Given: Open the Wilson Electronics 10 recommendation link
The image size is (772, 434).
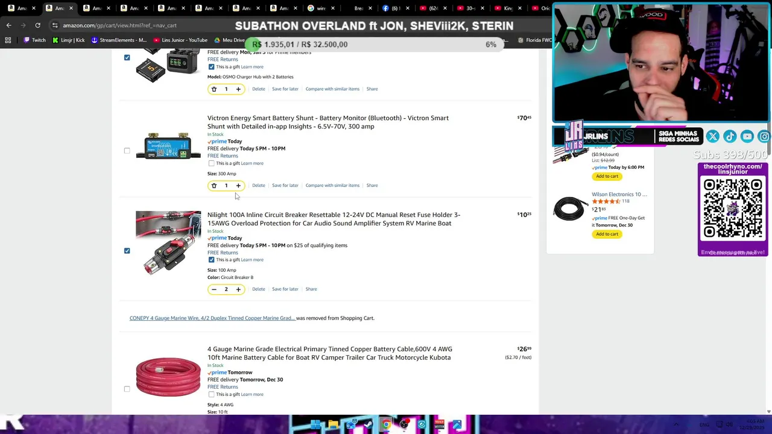Looking at the screenshot, I should coord(619,195).
